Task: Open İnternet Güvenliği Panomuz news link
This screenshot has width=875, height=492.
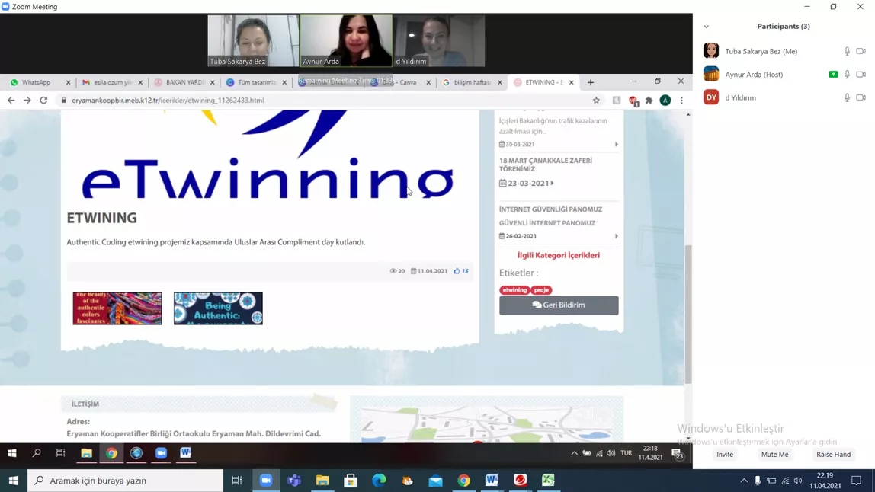Action: 550,209
